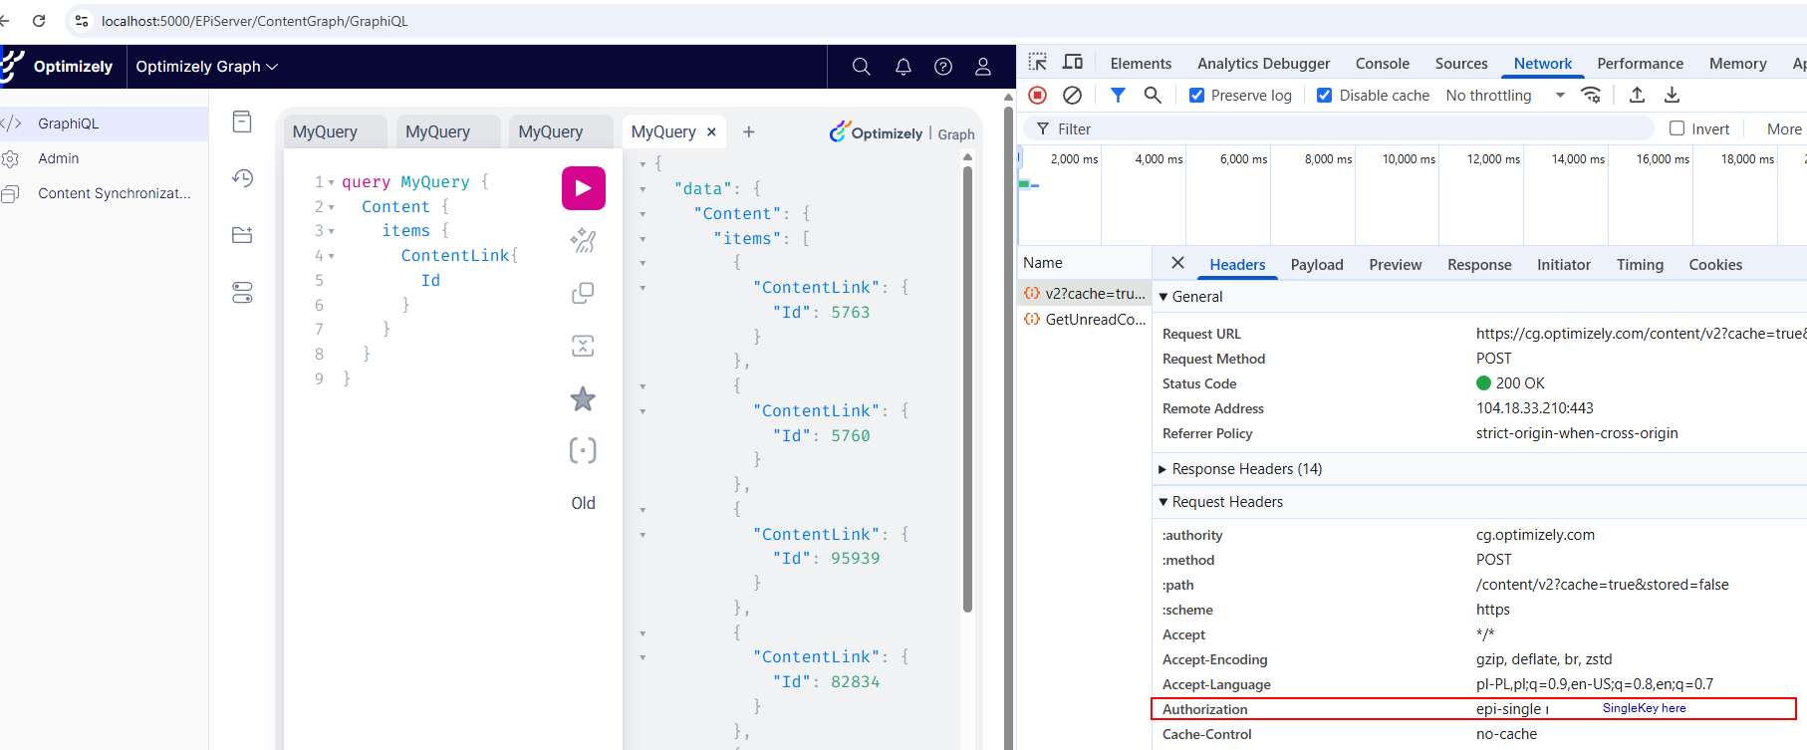
Task: Click the copy query icon
Action: 583,293
